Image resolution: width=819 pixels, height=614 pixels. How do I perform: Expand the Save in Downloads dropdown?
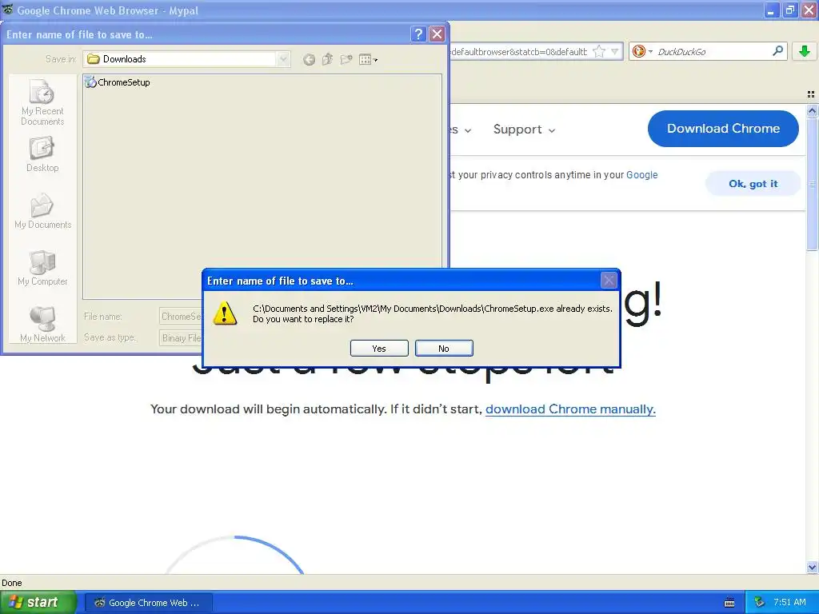tap(283, 59)
